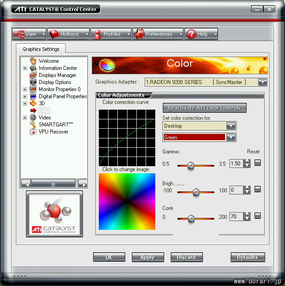The width and height of the screenshot is (285, 286).
Task: Click the Welcome hand icon
Action: pos(33,61)
